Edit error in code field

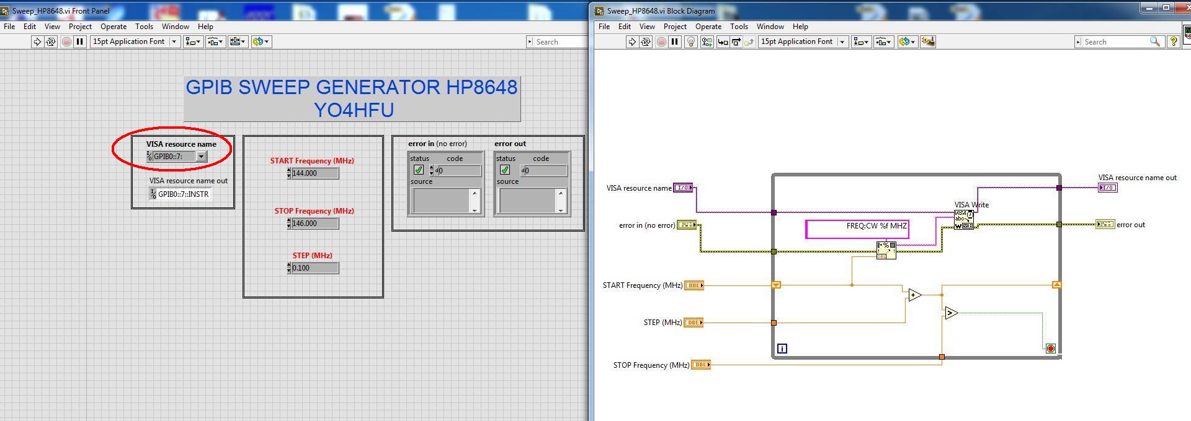click(459, 170)
